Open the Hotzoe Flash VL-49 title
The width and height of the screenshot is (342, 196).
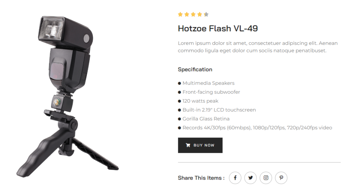pos(218,28)
